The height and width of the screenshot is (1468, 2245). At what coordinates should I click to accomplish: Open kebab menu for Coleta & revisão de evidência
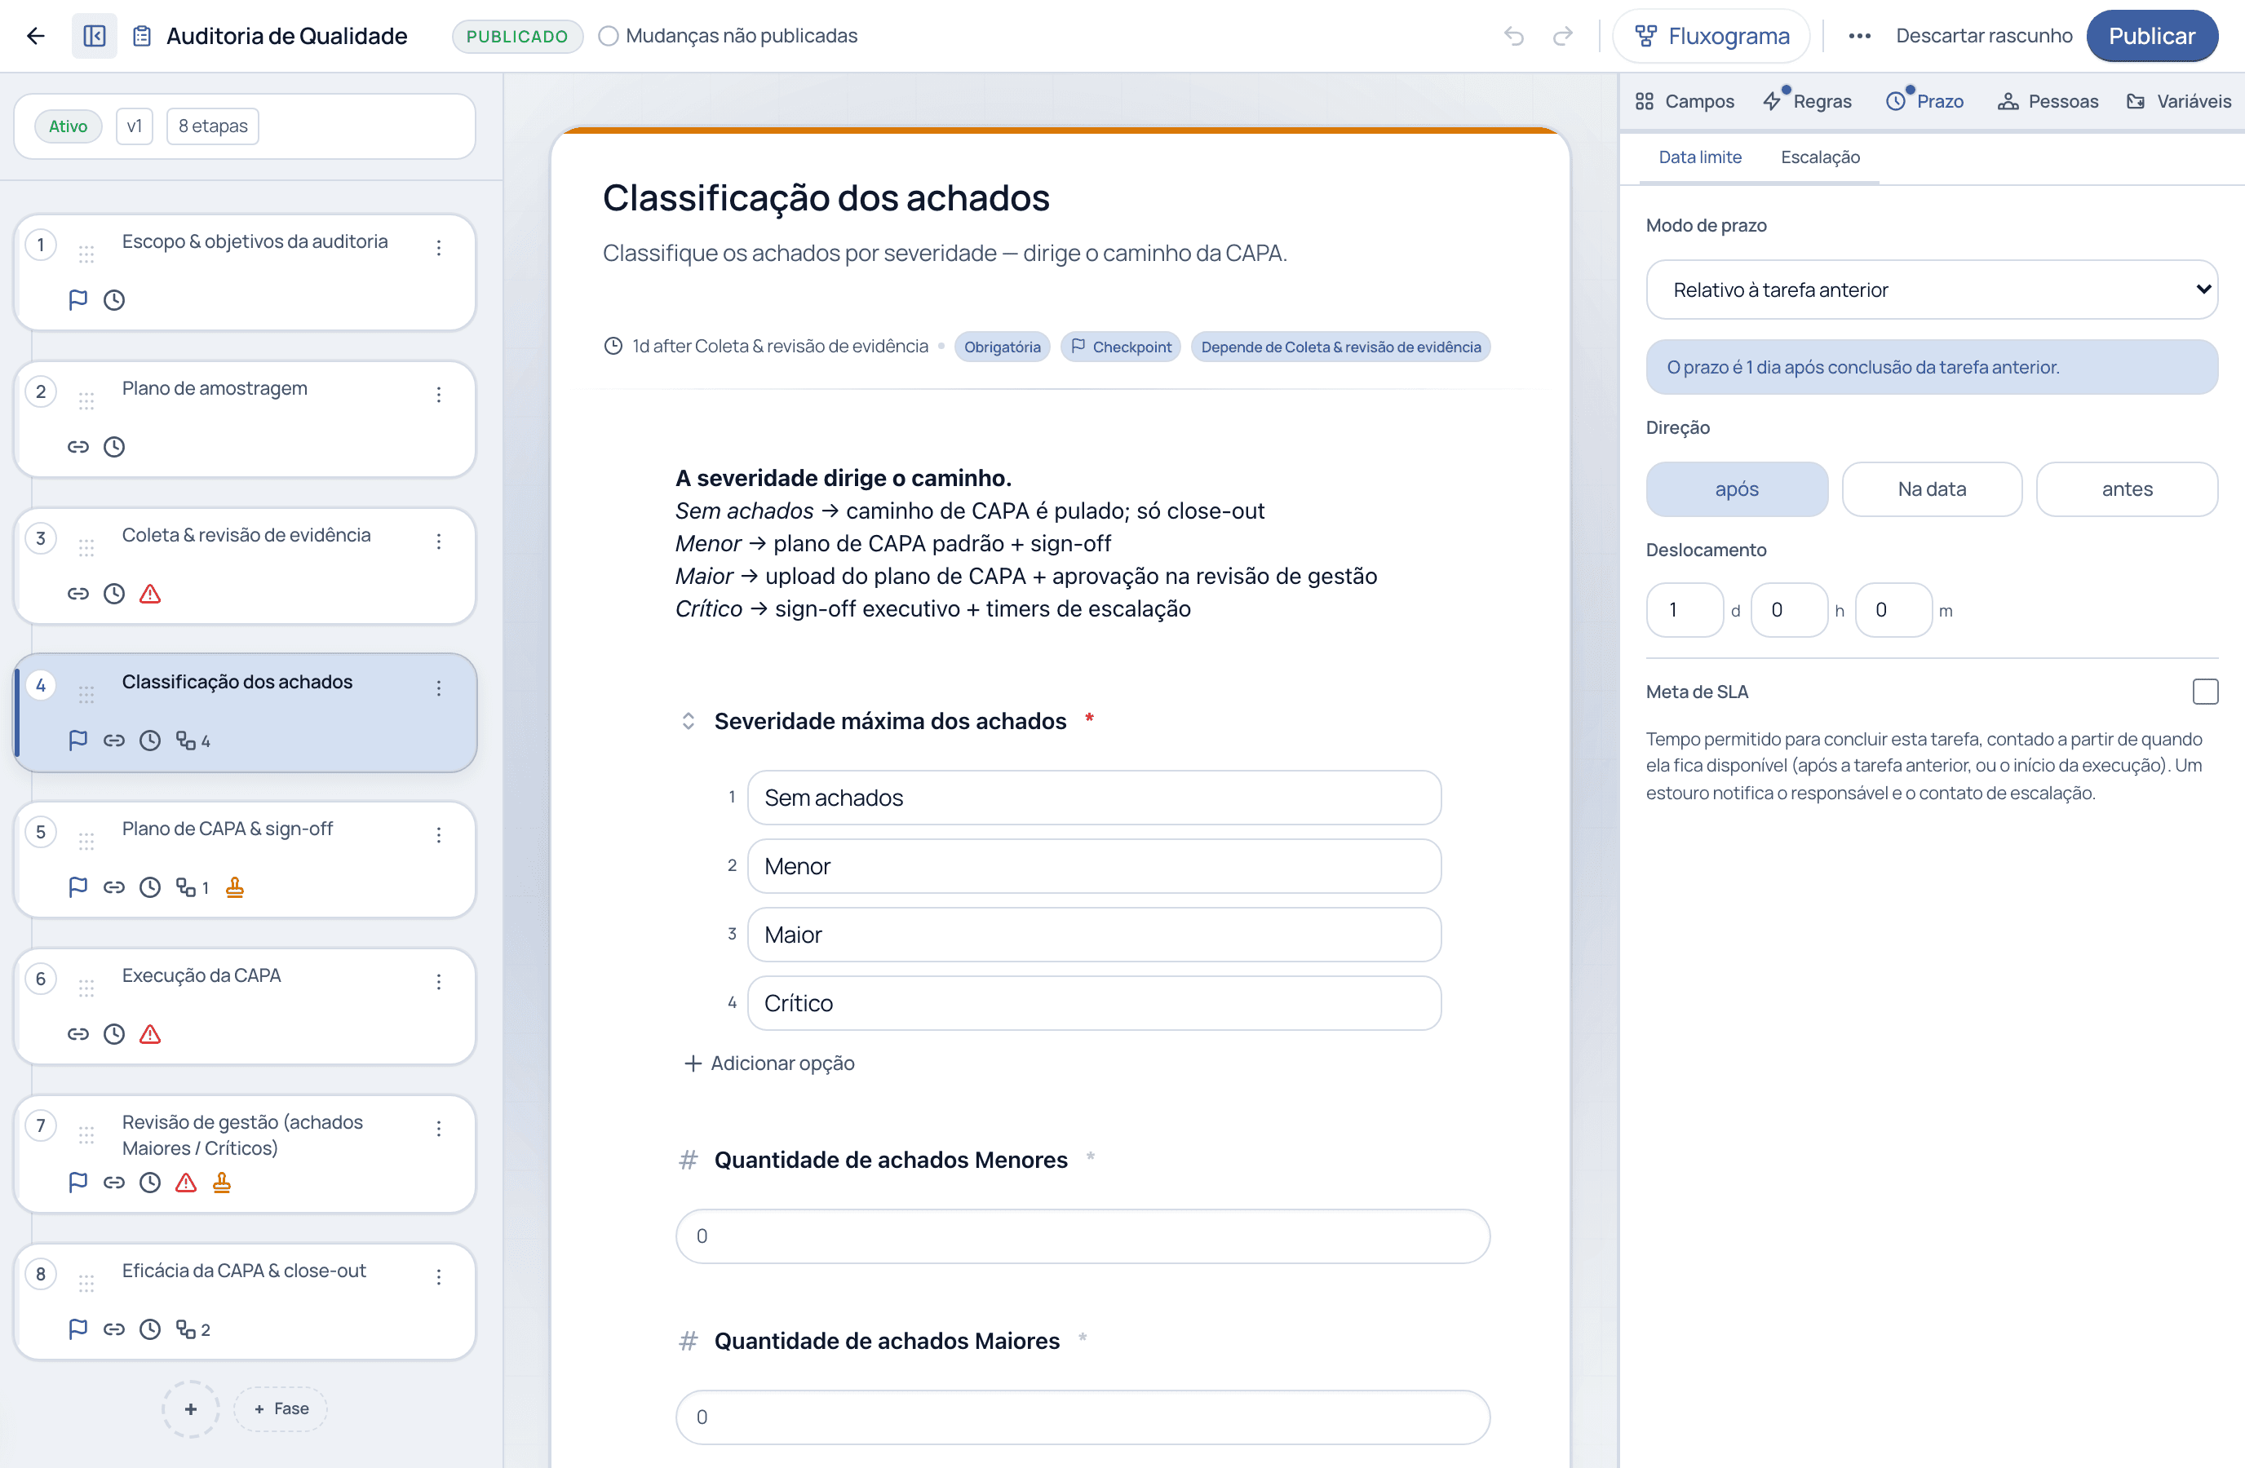439,542
